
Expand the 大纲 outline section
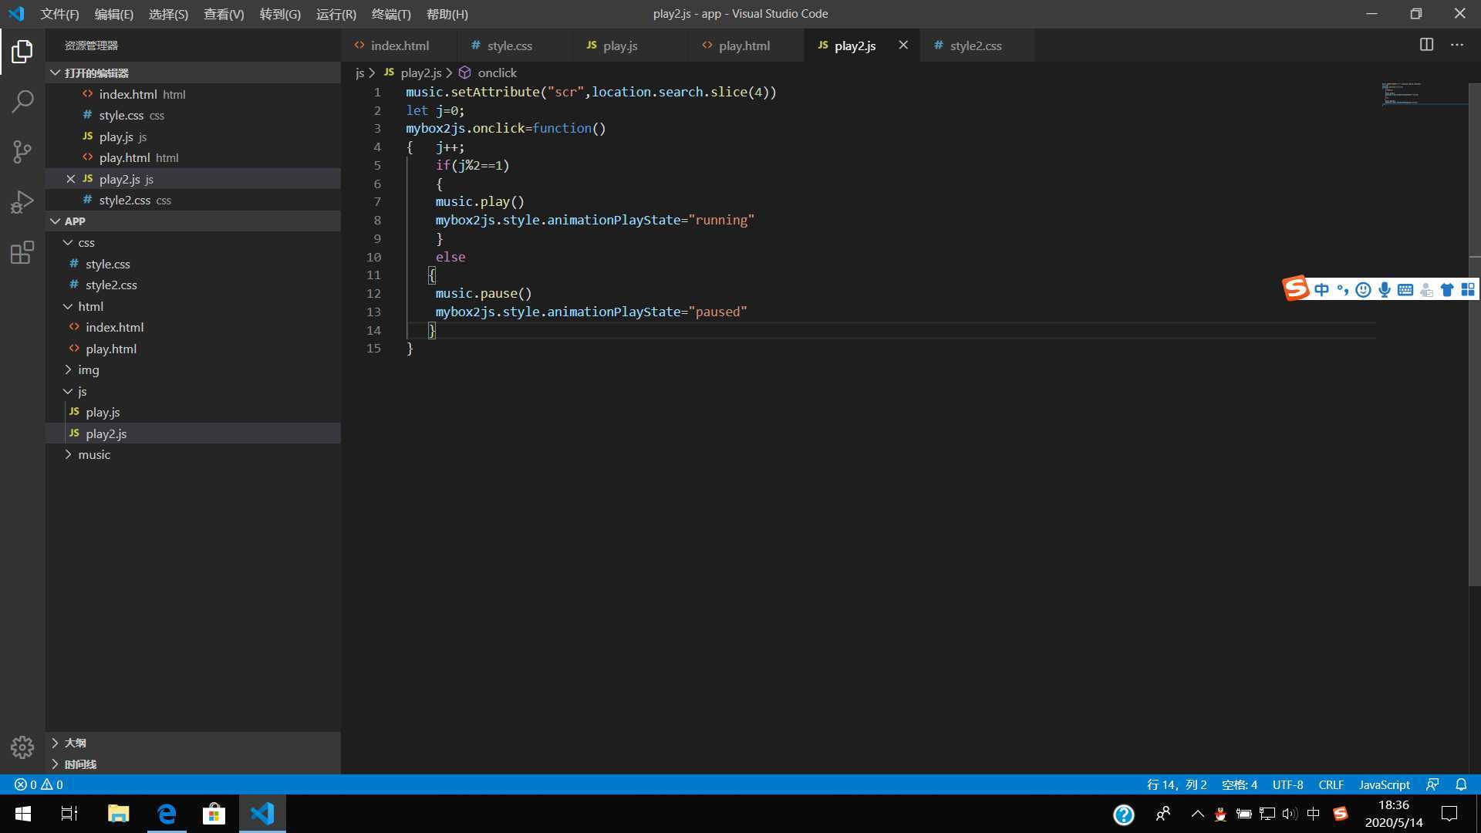[75, 743]
